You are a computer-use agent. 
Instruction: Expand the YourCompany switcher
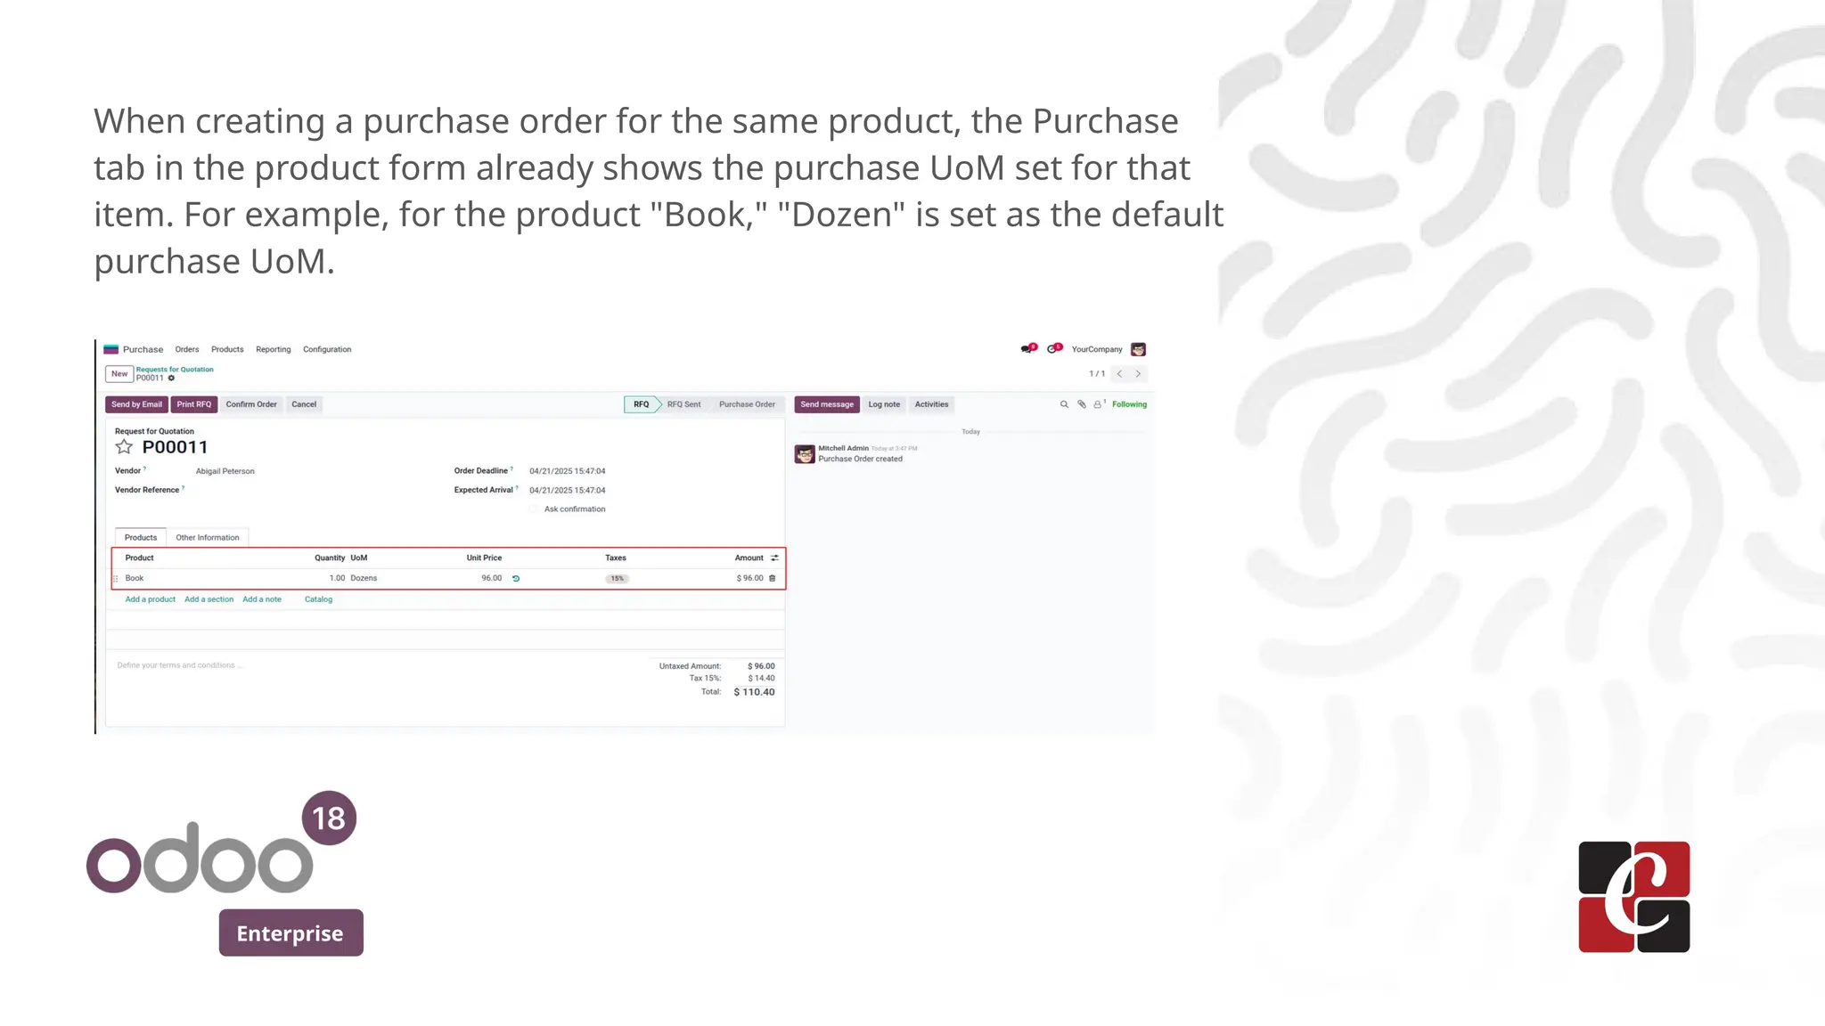tap(1097, 350)
